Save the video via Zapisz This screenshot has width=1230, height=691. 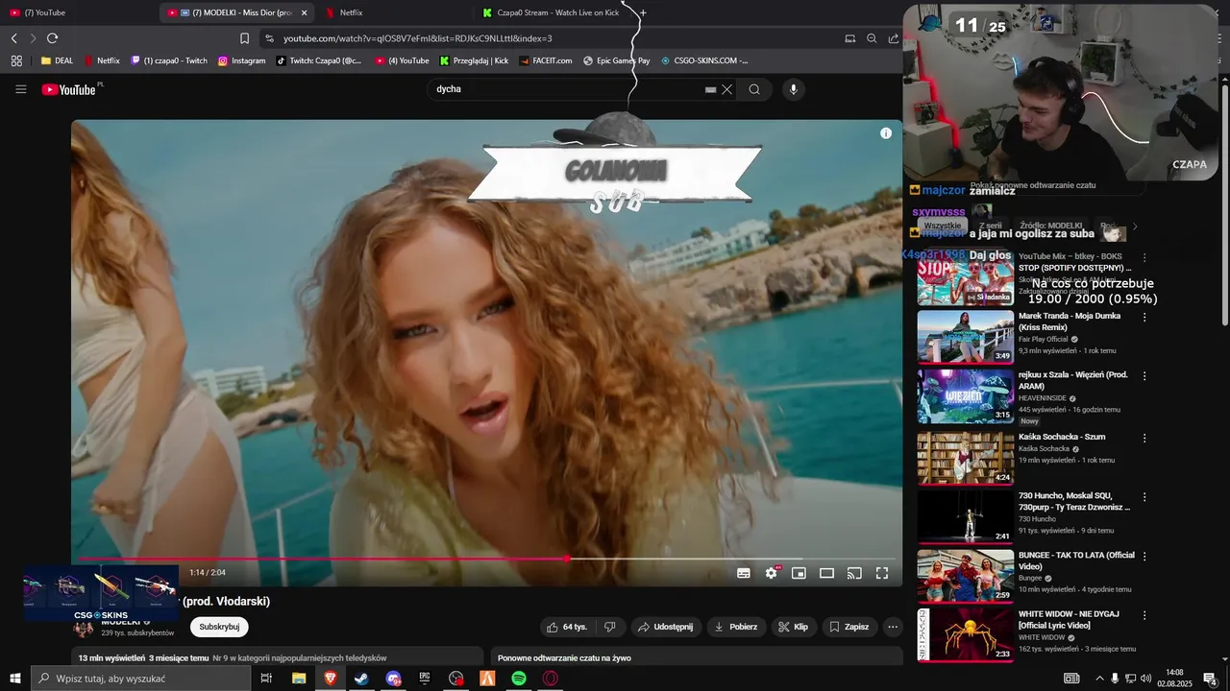(x=849, y=627)
